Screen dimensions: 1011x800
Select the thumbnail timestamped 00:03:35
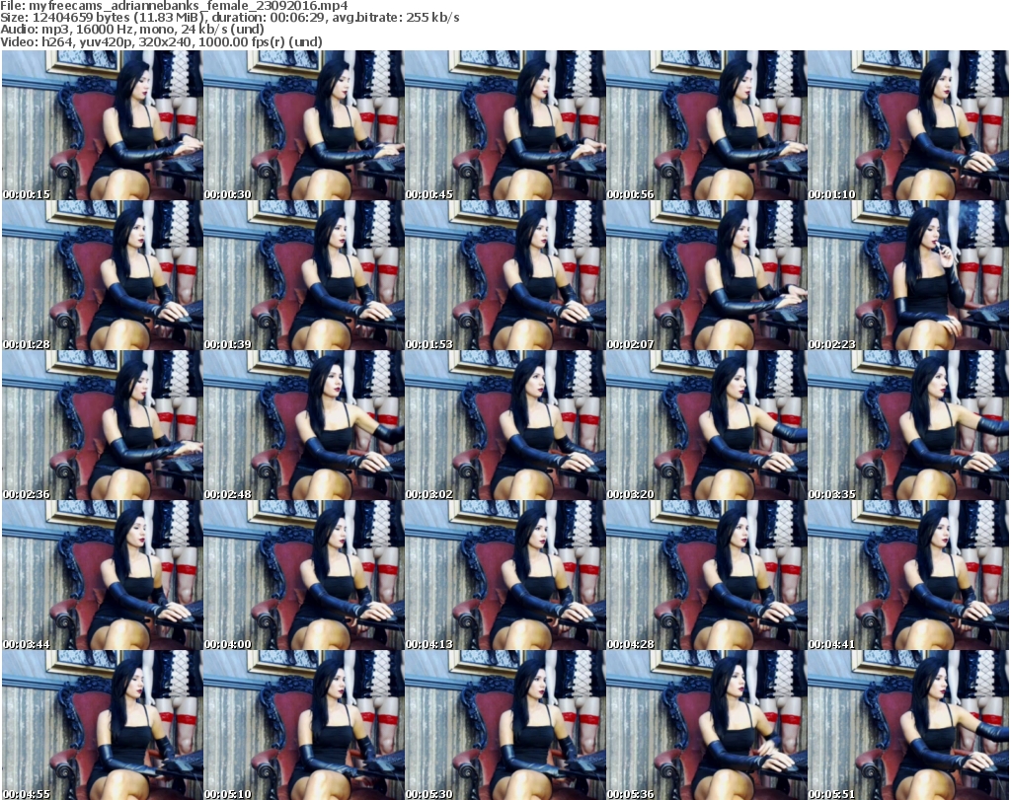click(907, 425)
